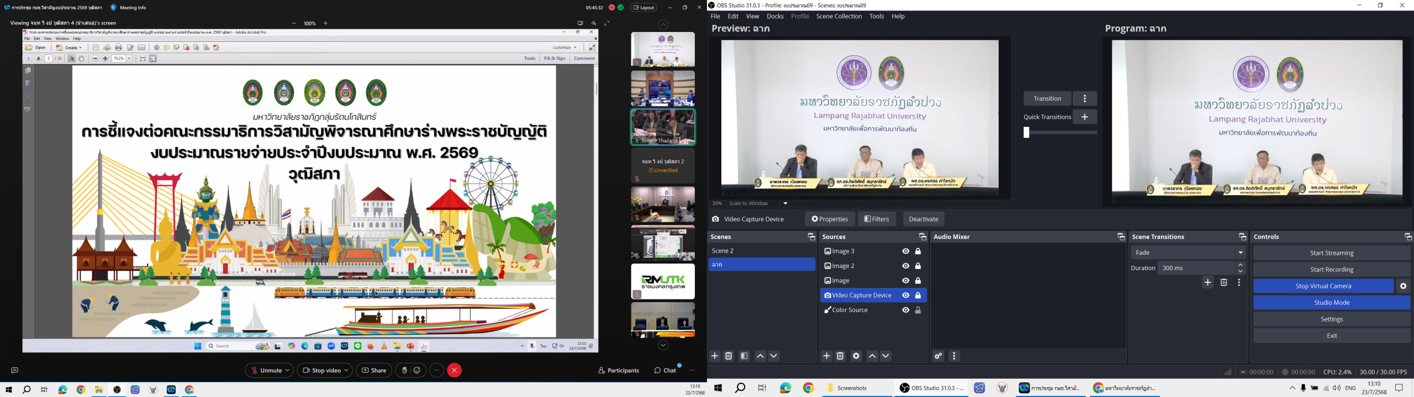The height and width of the screenshot is (397, 1414).
Task: Open OBS Docks menu
Action: click(775, 17)
